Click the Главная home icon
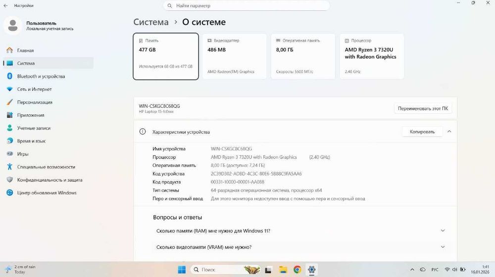The width and height of the screenshot is (495, 277). [x=10, y=50]
